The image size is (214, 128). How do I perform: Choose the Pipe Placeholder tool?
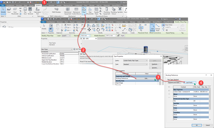[x=90, y=11]
